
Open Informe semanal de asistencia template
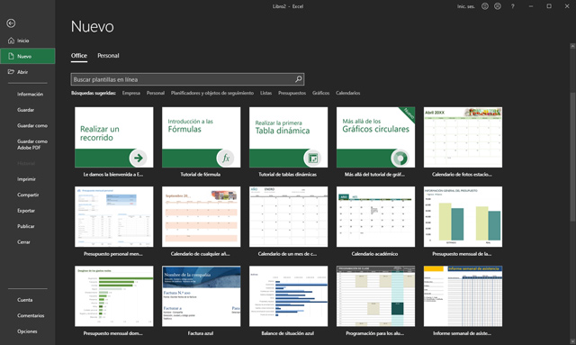point(463,296)
